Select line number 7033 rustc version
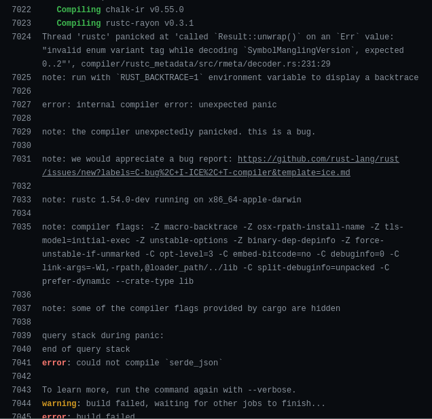The image size is (432, 419). coord(22,200)
